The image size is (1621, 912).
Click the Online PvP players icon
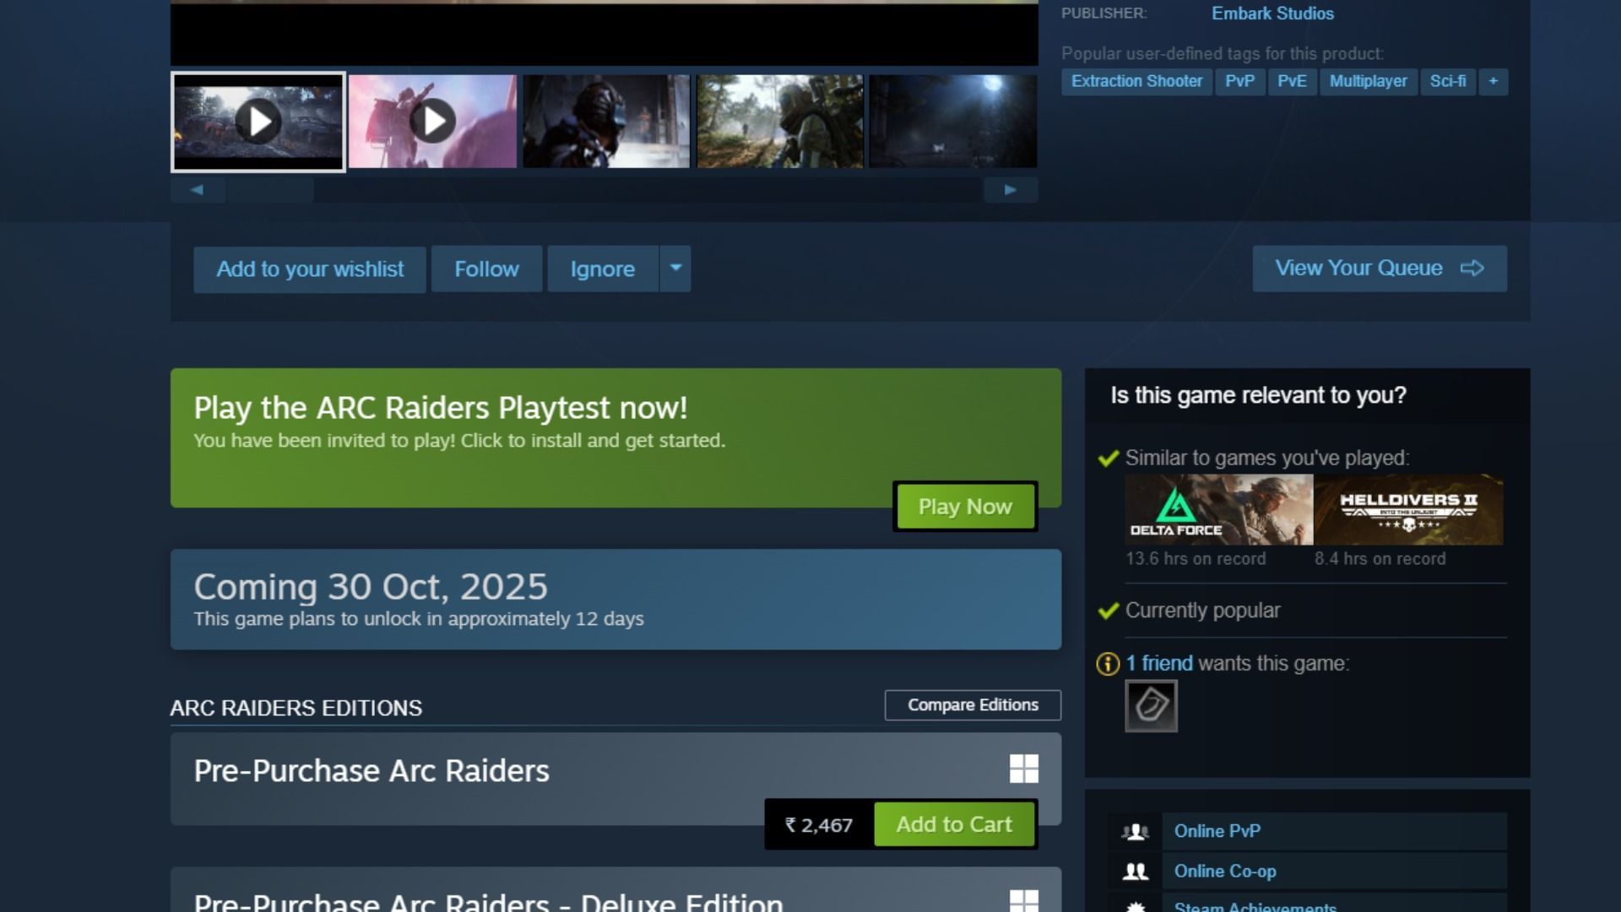tap(1136, 832)
